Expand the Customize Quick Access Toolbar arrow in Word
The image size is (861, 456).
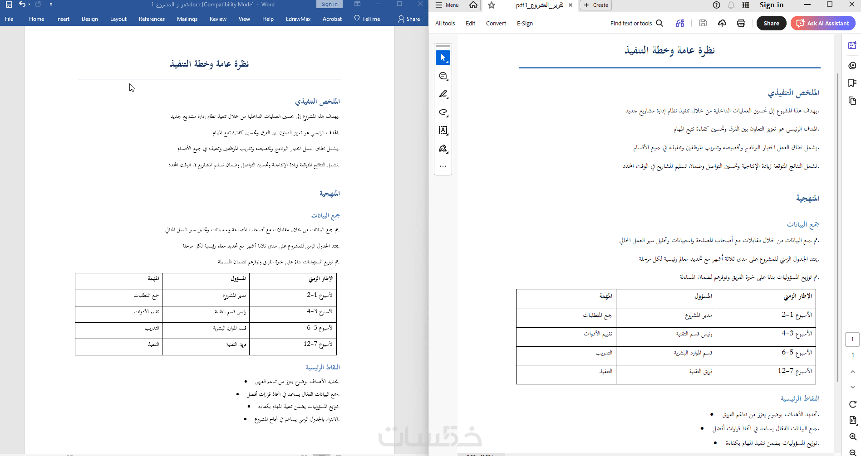point(51,5)
